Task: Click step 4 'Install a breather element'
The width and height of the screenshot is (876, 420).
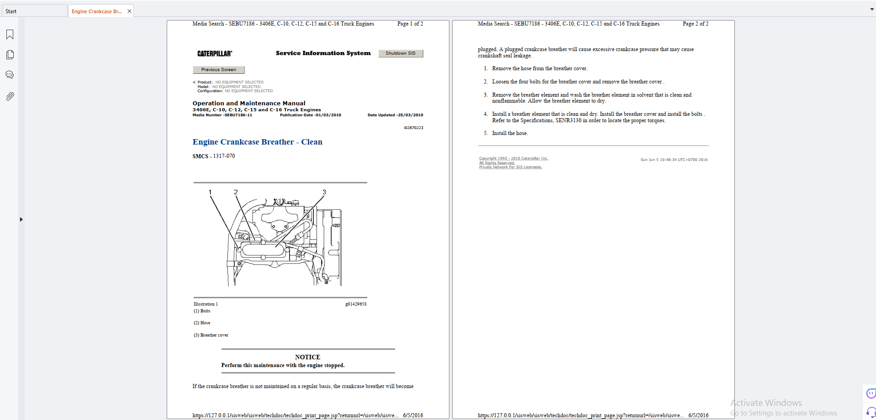Action: (x=598, y=117)
